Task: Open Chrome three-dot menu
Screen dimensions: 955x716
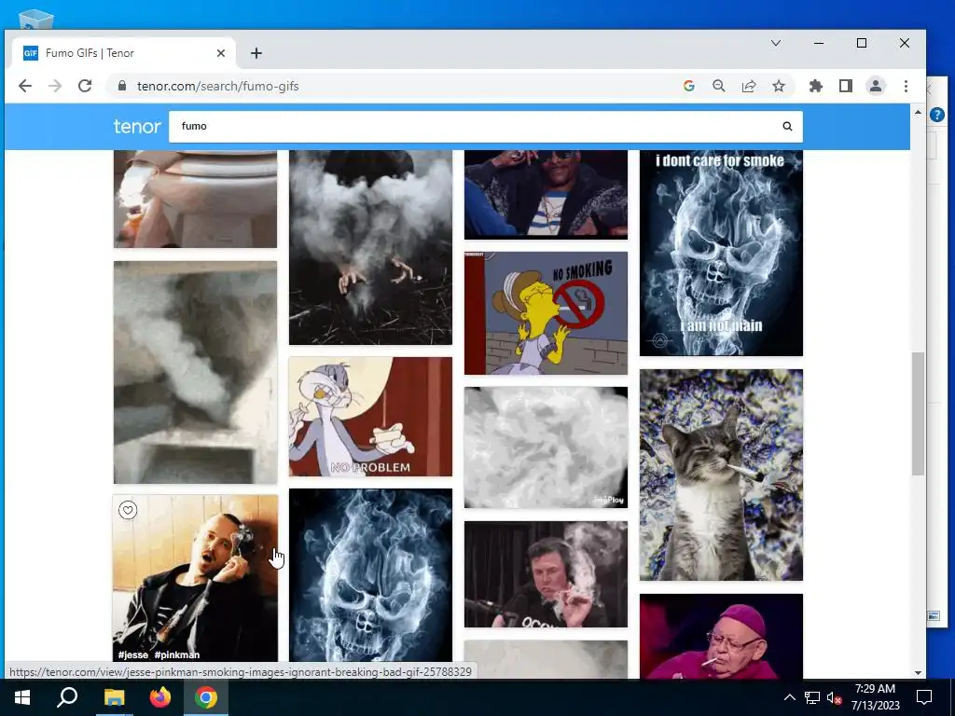Action: pos(906,86)
